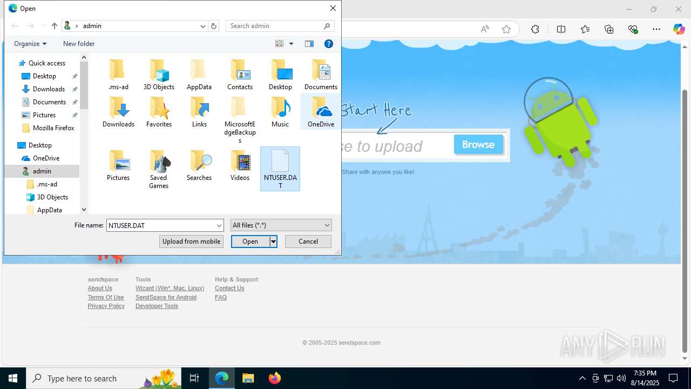
Task: Toggle the preview pane icon
Action: point(309,44)
